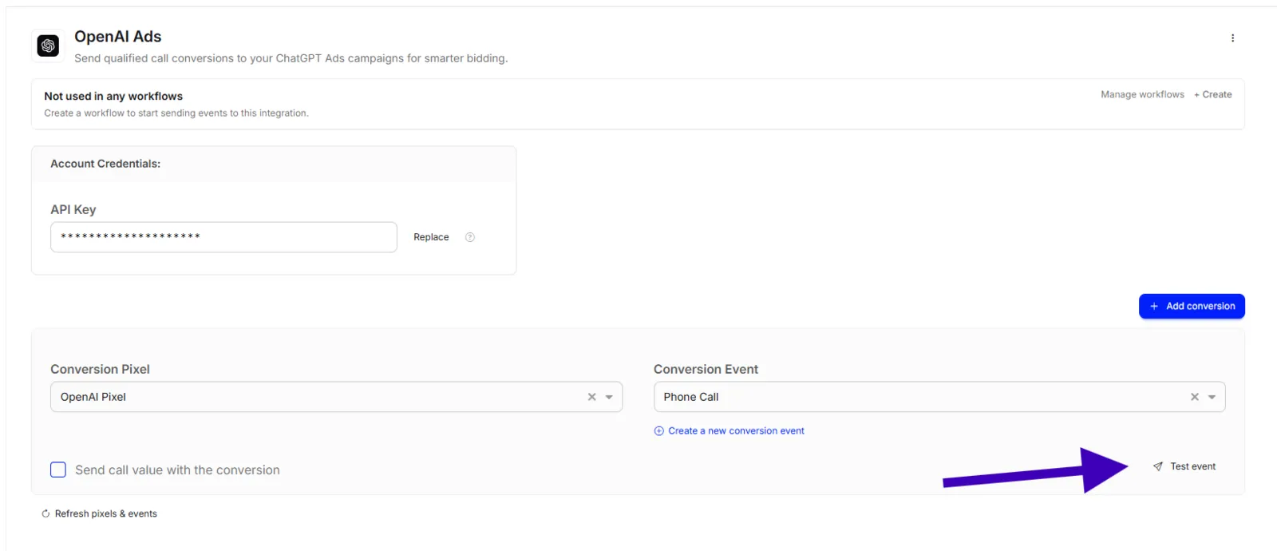Click the plus circle icon for new conversion event
Screen dimensions: 1277x551
click(659, 431)
